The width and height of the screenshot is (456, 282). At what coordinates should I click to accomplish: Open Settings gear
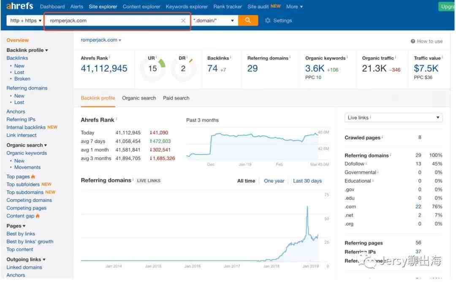(x=268, y=21)
